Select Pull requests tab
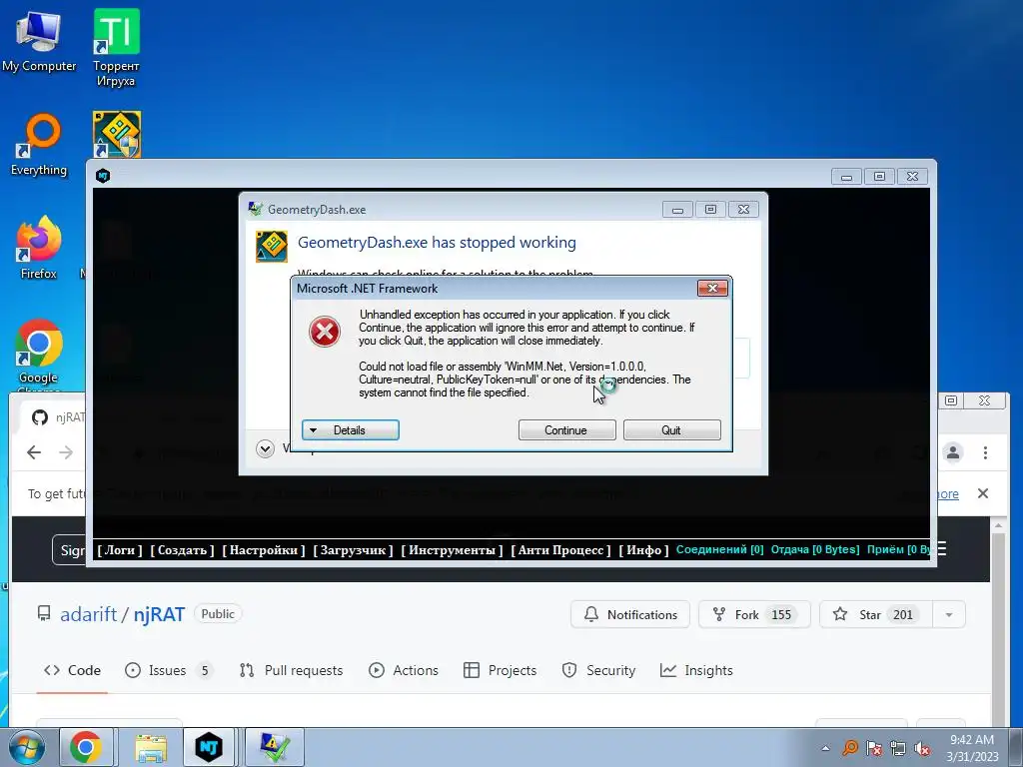This screenshot has width=1023, height=767. point(291,670)
